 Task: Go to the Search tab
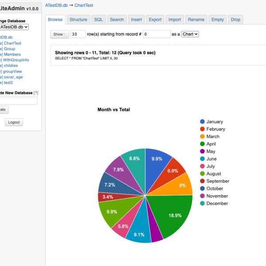coord(117,20)
